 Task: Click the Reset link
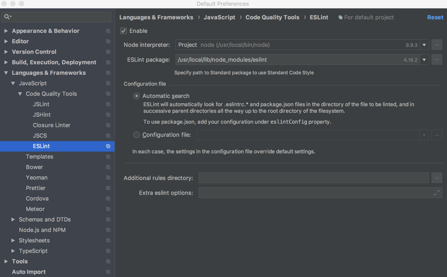[435, 17]
